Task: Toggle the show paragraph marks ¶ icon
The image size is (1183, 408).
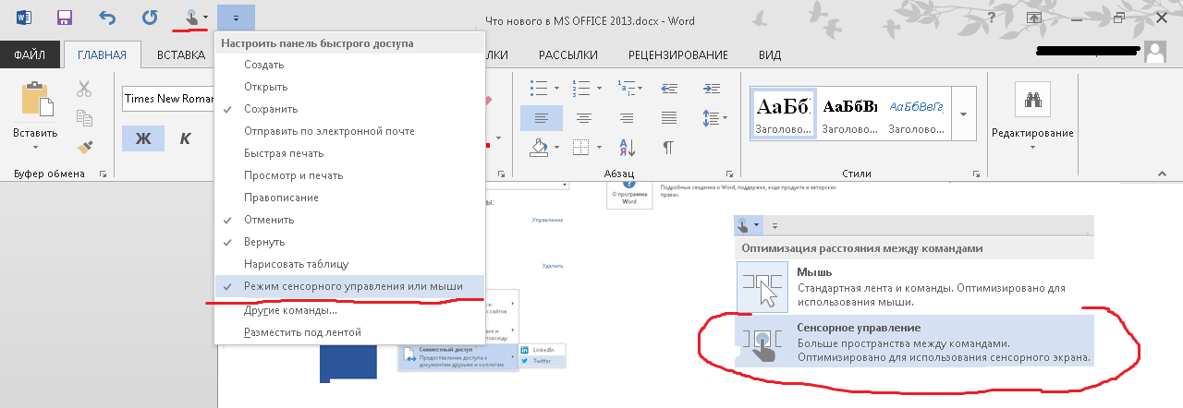Action: 668,147
